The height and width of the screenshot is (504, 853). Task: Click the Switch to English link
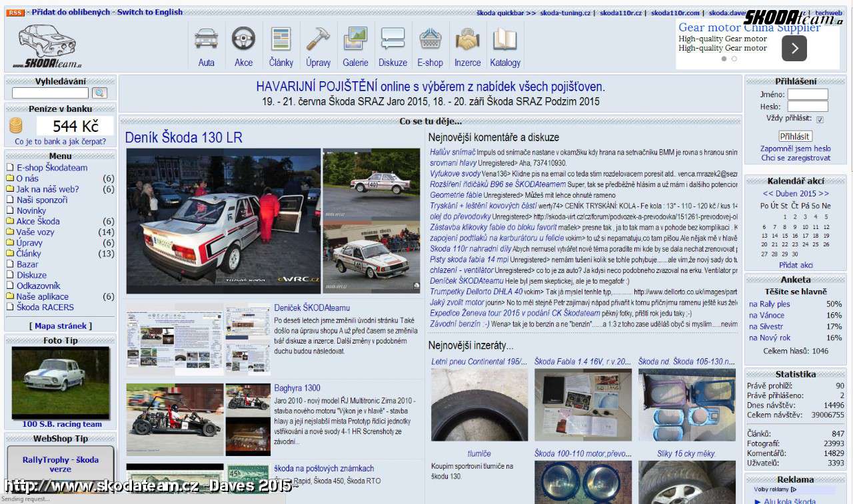150,12
